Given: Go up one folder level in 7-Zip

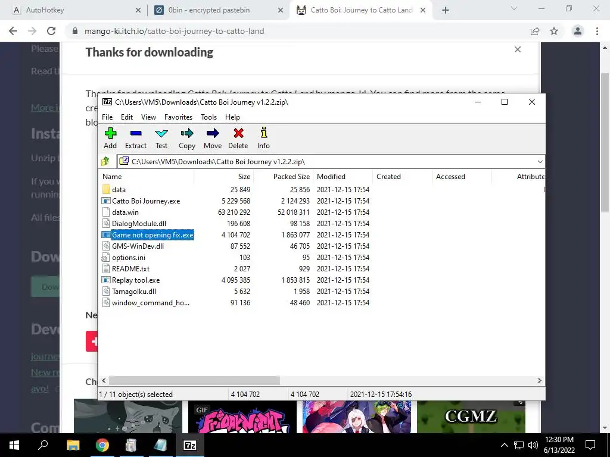Looking at the screenshot, I should point(105,161).
